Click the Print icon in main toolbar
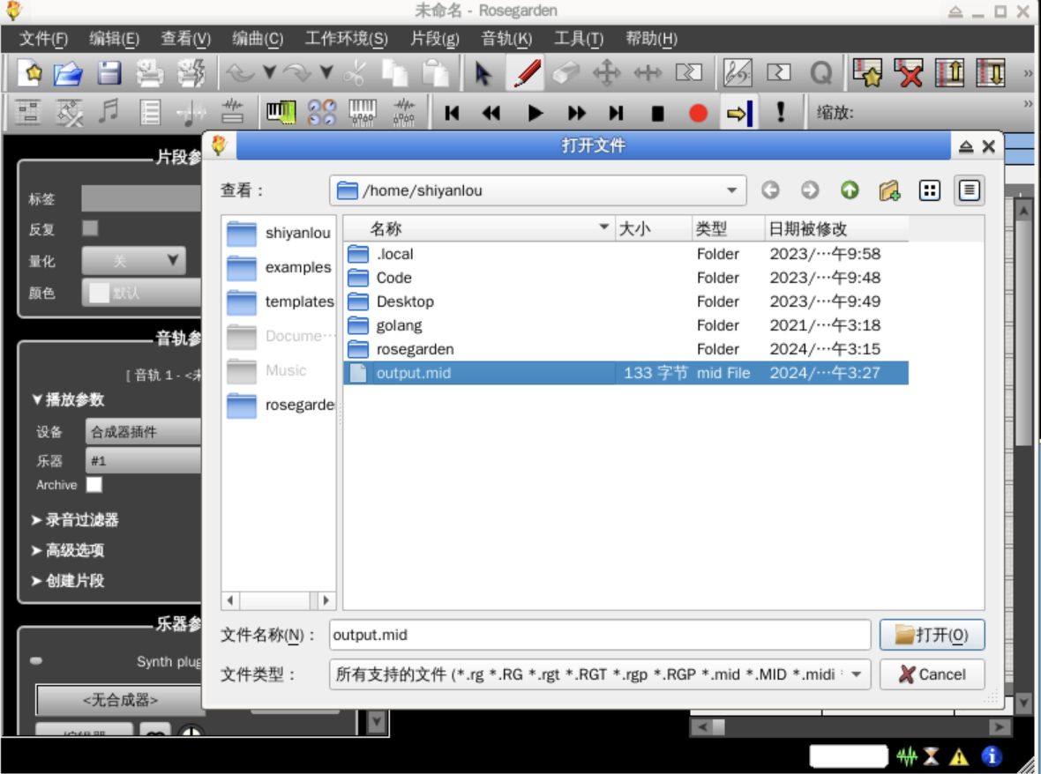The width and height of the screenshot is (1041, 774). [149, 73]
